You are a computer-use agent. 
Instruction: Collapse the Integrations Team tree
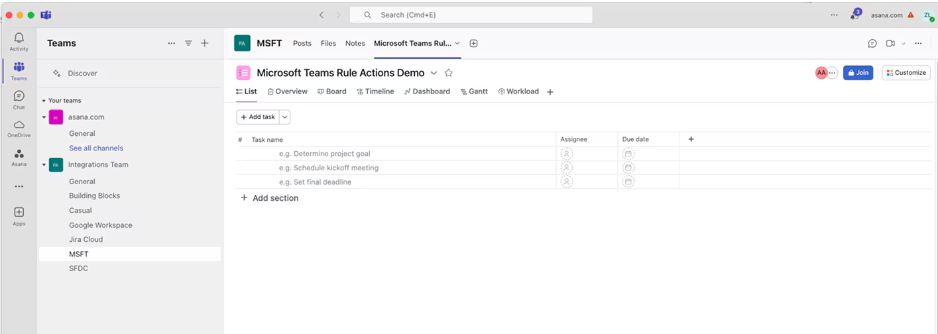[x=44, y=165]
